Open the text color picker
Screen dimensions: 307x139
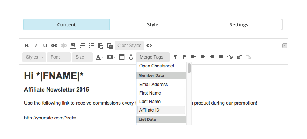point(100,57)
